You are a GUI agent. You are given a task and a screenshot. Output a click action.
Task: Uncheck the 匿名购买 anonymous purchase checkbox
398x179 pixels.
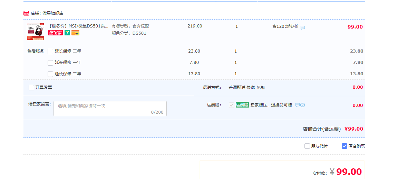pos(344,146)
